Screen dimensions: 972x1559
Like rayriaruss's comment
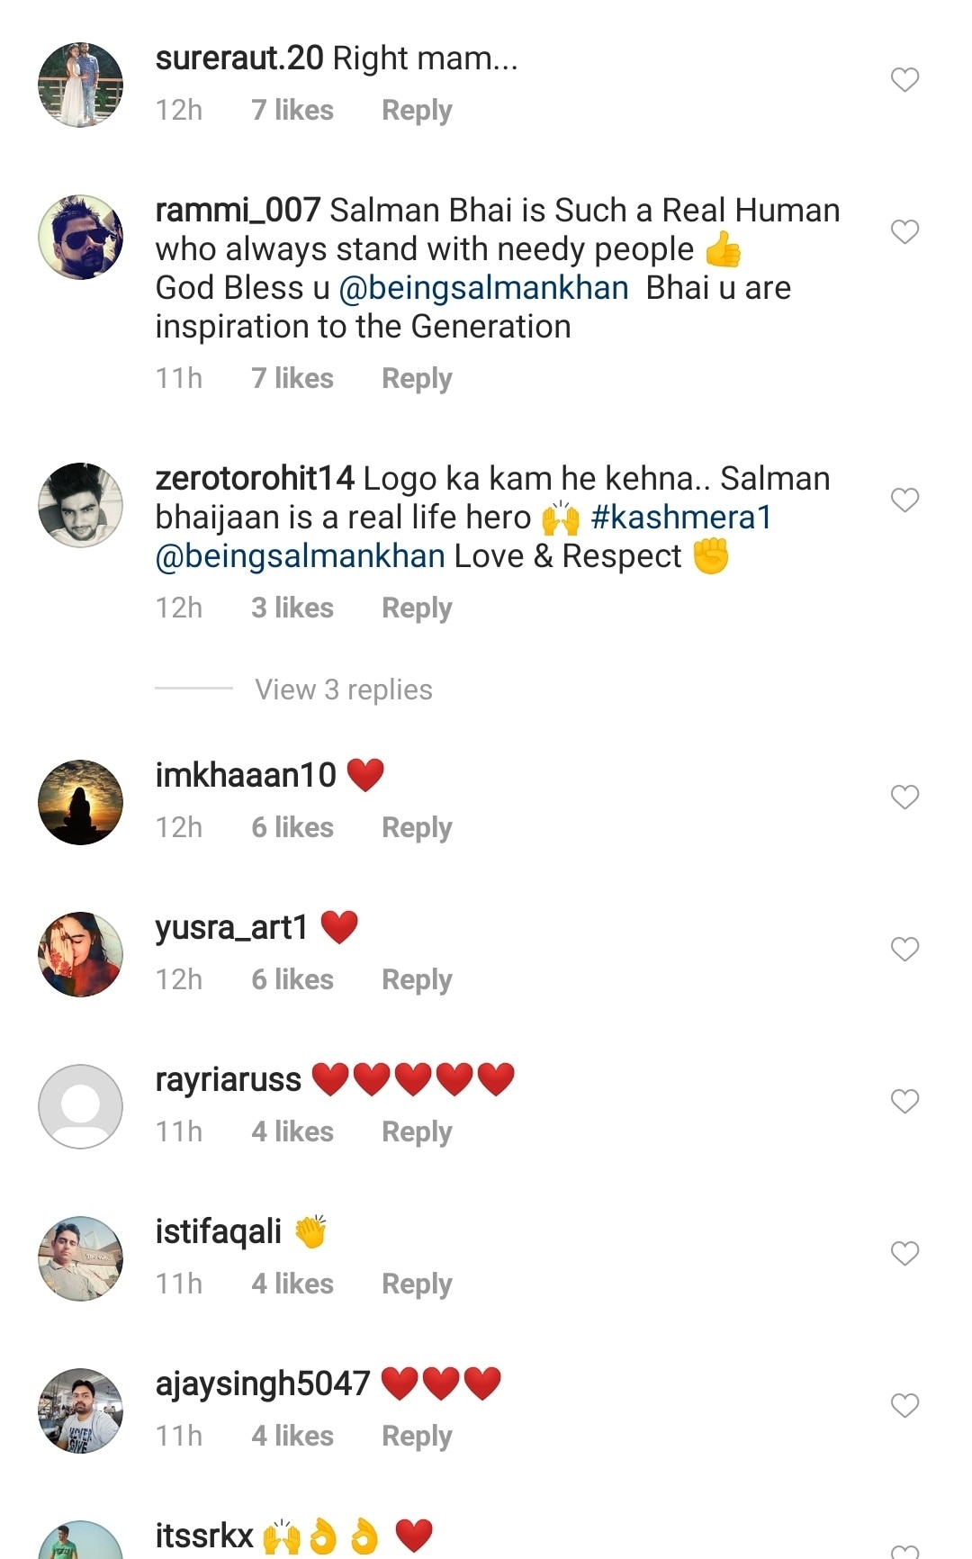coord(904,1101)
